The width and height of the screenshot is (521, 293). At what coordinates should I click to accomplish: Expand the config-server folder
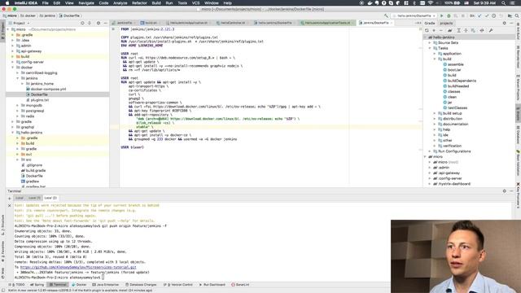point(13,62)
